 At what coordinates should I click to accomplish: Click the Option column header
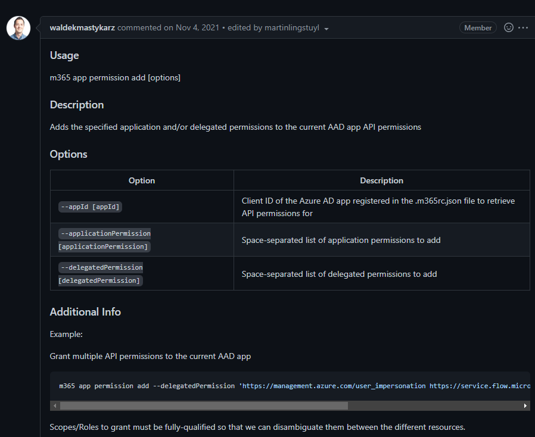tap(141, 180)
